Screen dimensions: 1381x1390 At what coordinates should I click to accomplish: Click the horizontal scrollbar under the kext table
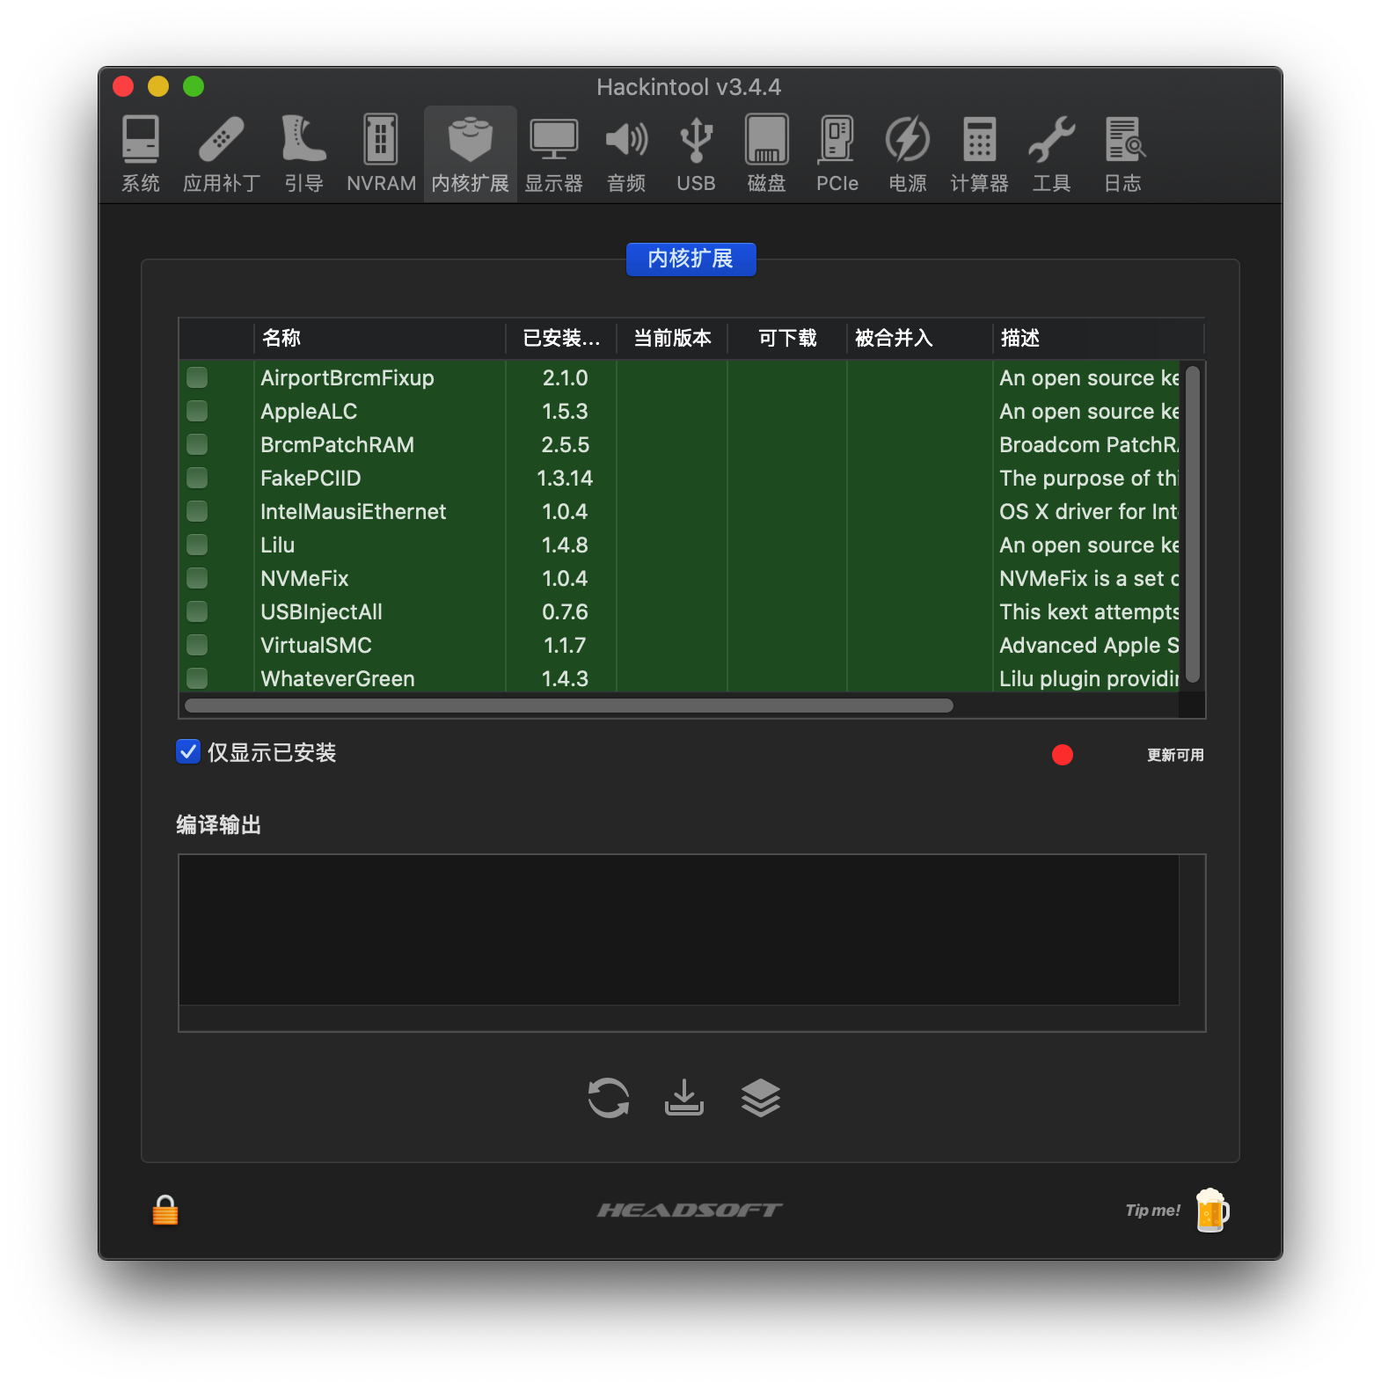(x=569, y=706)
